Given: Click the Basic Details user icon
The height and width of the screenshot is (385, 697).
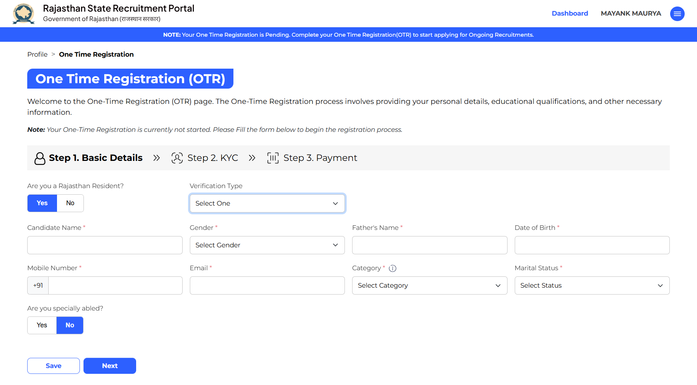Looking at the screenshot, I should tap(40, 158).
